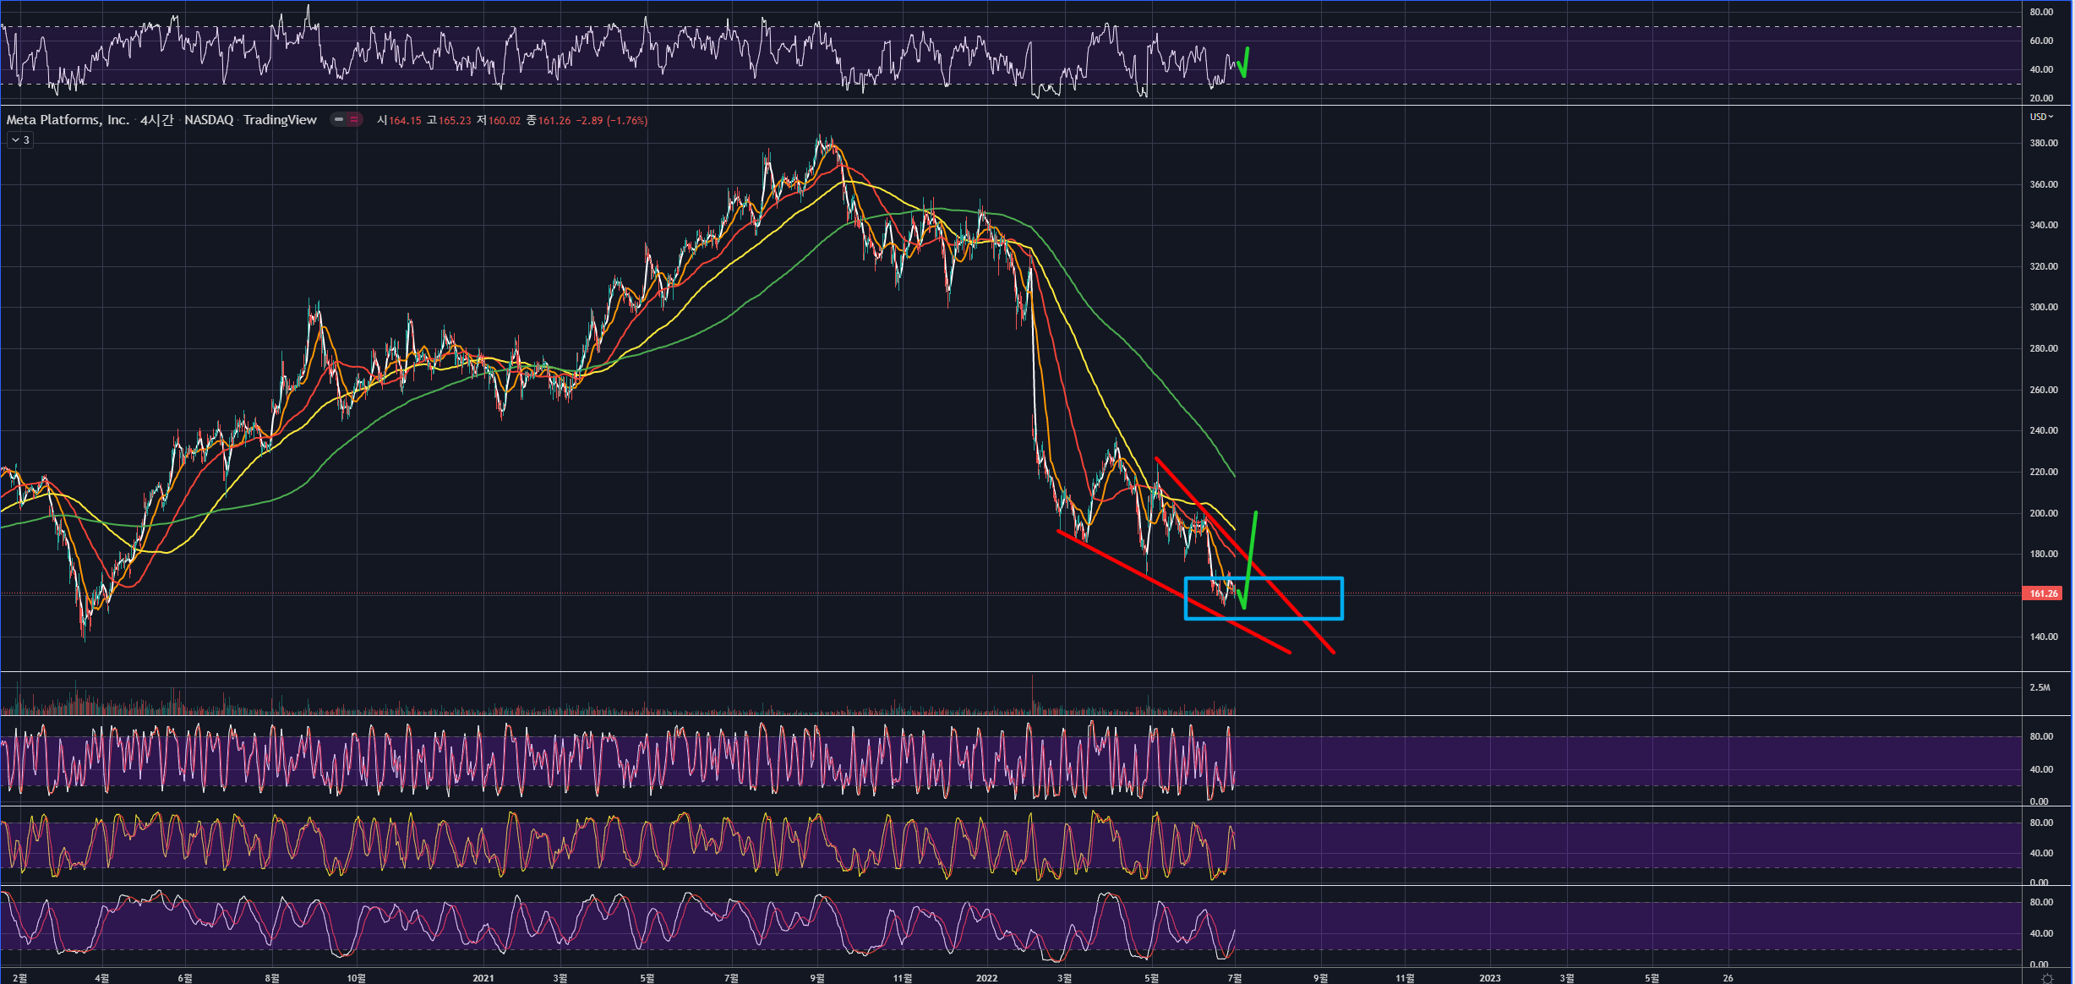The image size is (2075, 984).
Task: Click the 380.00 label on price scale
Action: 2043,143
